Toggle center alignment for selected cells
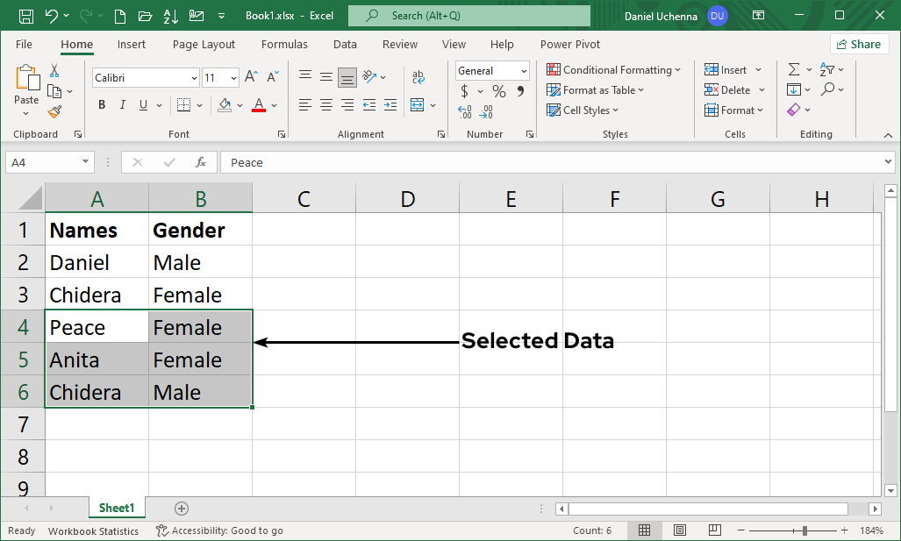The height and width of the screenshot is (541, 901). coord(325,104)
